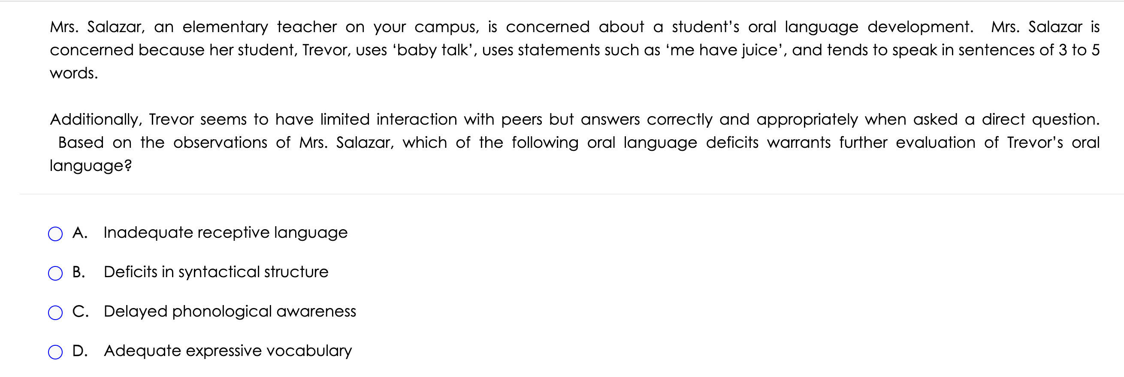Click the 'Deficits in syntactical structure' answer text
This screenshot has height=377, width=1124.
click(x=216, y=272)
